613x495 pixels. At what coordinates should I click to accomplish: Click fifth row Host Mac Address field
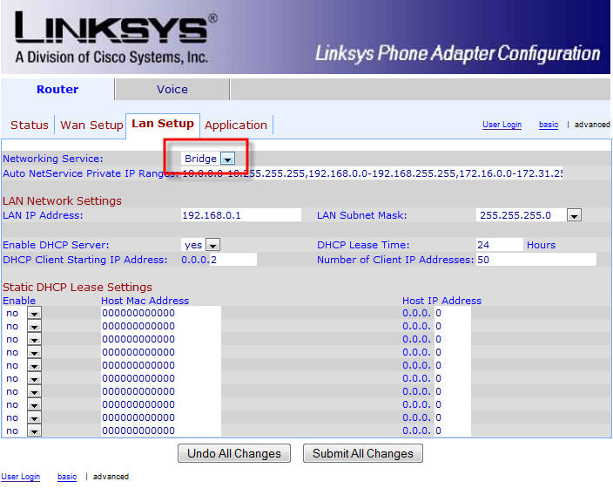(161, 365)
